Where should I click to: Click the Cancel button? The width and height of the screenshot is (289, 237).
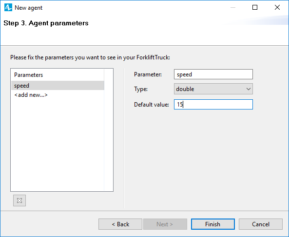pyautogui.click(x=261, y=224)
